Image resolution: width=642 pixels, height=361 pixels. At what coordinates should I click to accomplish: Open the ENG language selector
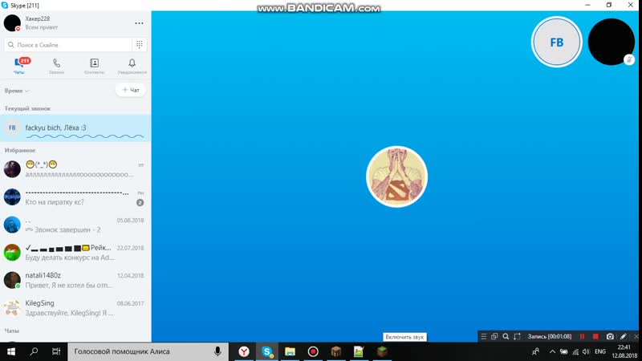599,351
